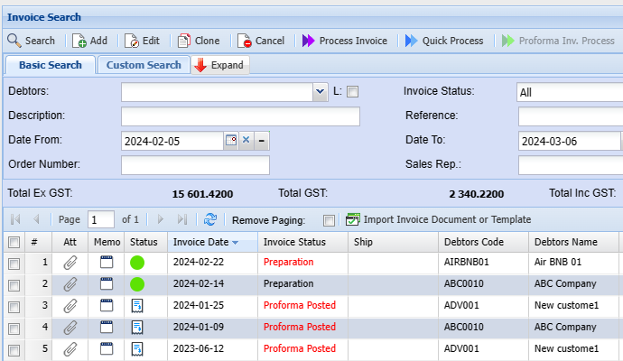
Task: Enable the Remove Paging checkbox
Action: coord(329,220)
